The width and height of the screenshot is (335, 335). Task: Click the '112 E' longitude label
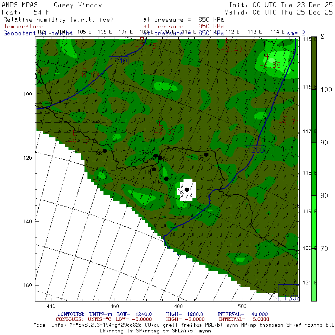[x=232, y=32]
